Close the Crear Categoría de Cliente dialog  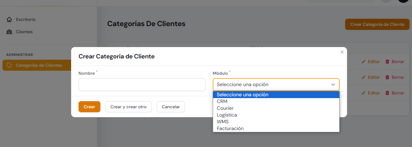coord(342,52)
